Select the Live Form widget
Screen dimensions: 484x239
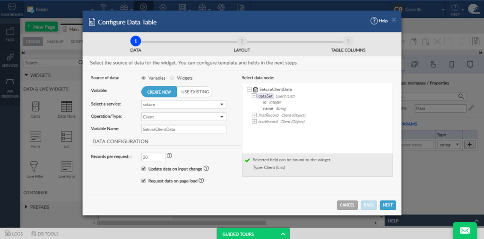pyautogui.click(x=67, y=169)
